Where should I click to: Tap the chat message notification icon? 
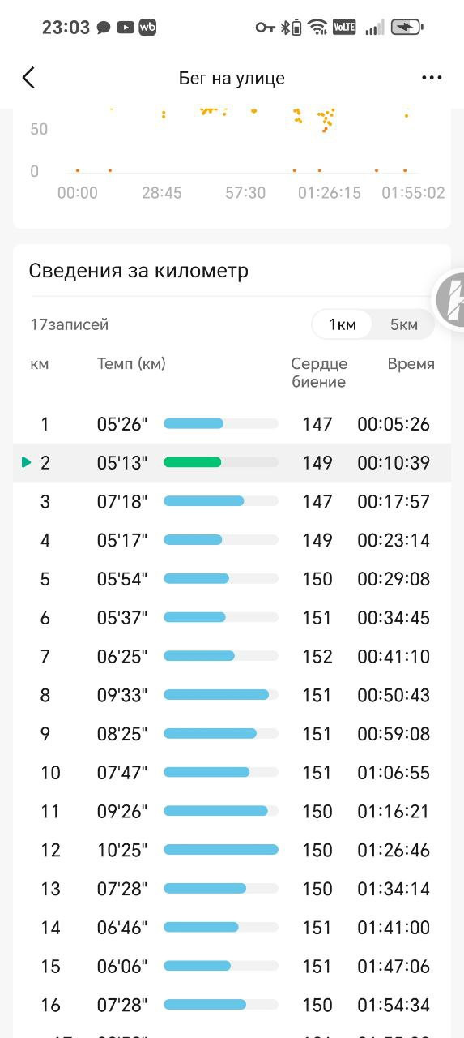pyautogui.click(x=104, y=28)
